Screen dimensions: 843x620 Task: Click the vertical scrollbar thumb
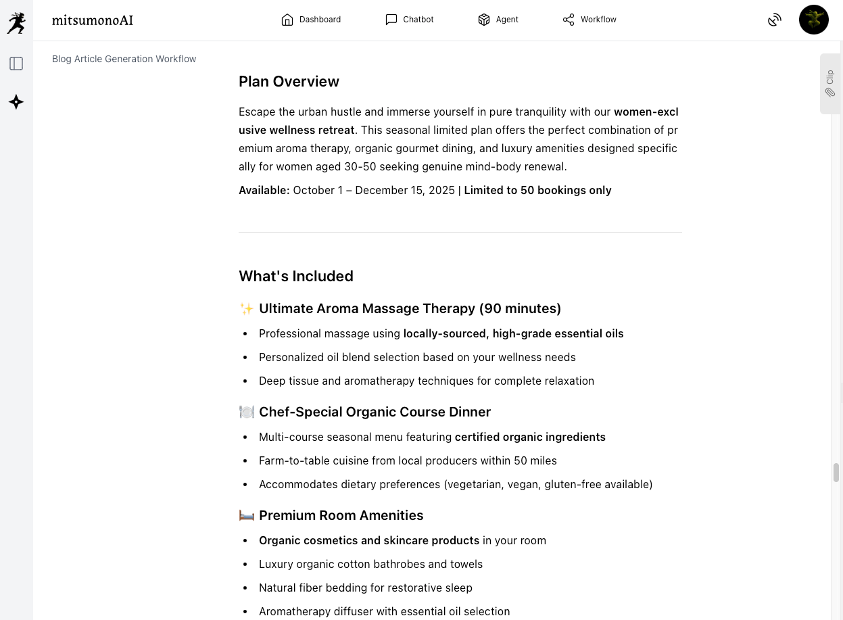[x=836, y=473]
